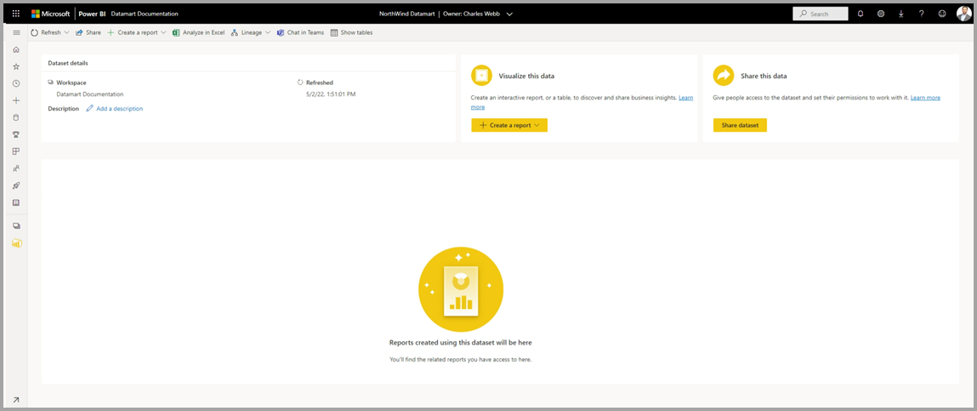
Task: Click the Power BI title in header
Action: (x=91, y=14)
